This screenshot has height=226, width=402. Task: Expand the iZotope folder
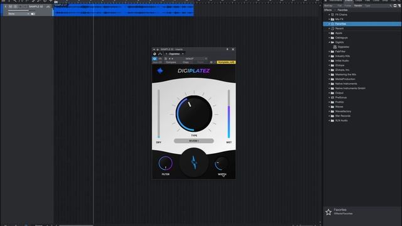coord(329,65)
